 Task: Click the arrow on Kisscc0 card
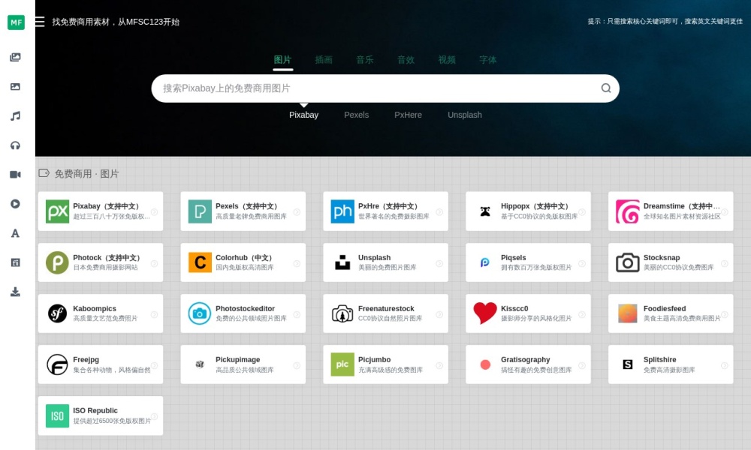click(x=582, y=314)
